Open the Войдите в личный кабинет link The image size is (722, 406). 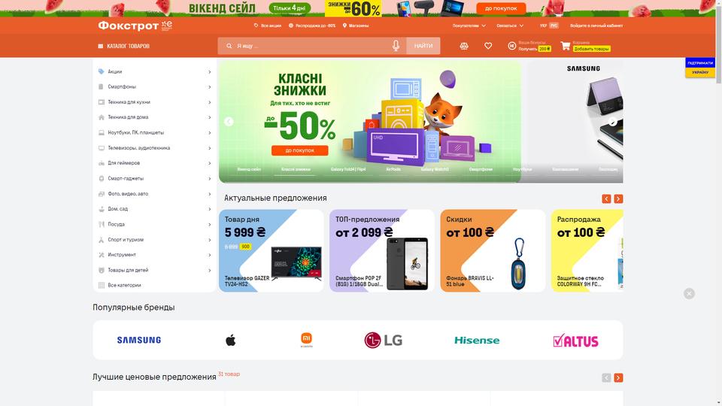(596, 26)
